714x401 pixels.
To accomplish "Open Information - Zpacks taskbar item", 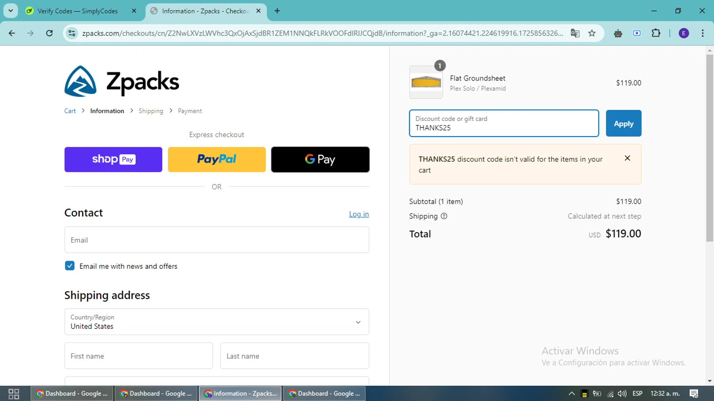I will coord(240,393).
